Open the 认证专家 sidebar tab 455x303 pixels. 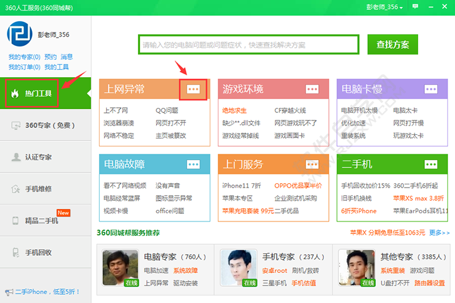tap(46, 157)
